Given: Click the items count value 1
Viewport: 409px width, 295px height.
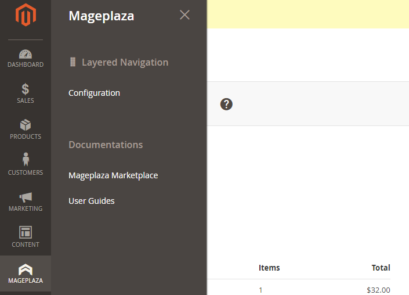Looking at the screenshot, I should (260, 290).
